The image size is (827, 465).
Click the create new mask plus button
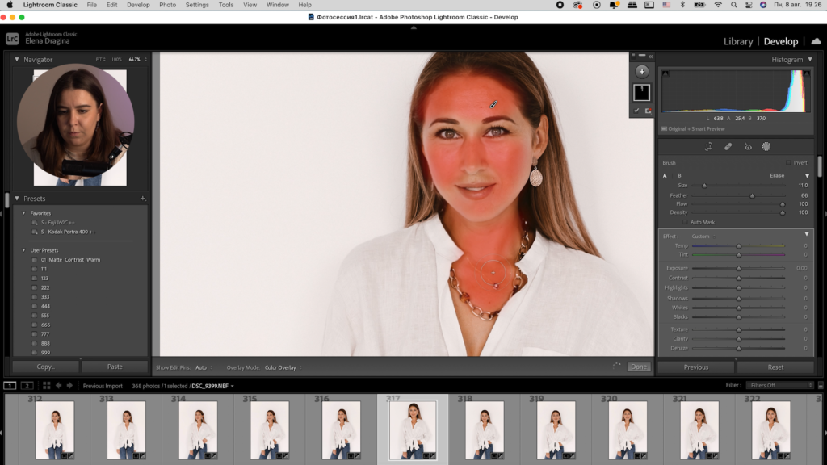point(642,71)
